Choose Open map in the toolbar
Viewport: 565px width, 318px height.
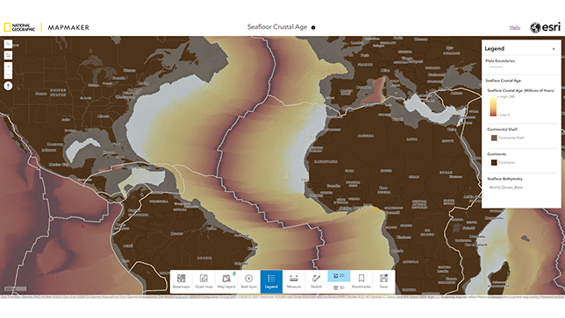[204, 282]
